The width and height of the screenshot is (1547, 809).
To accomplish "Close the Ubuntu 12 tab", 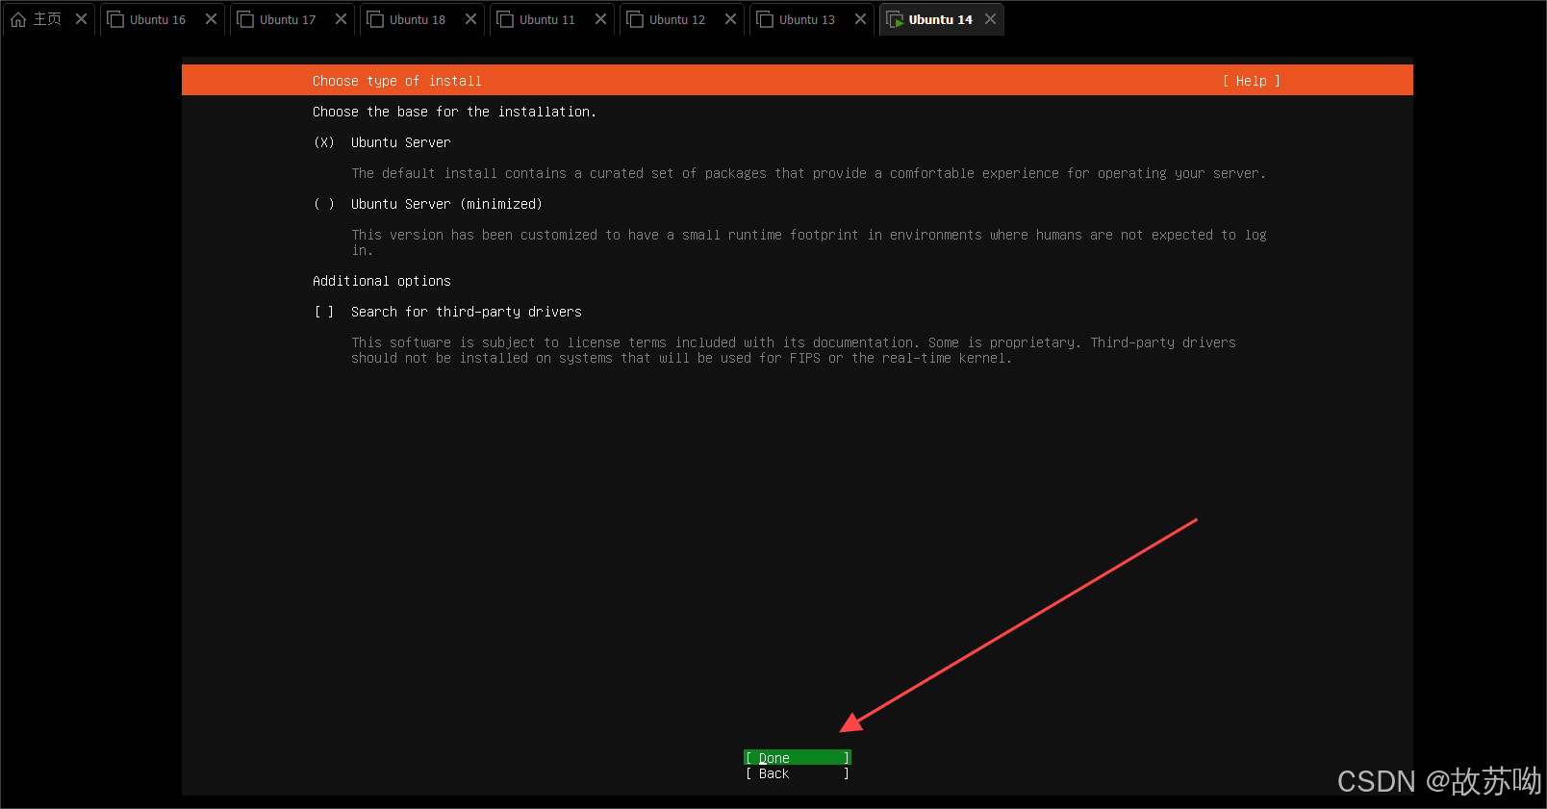I will [x=730, y=19].
